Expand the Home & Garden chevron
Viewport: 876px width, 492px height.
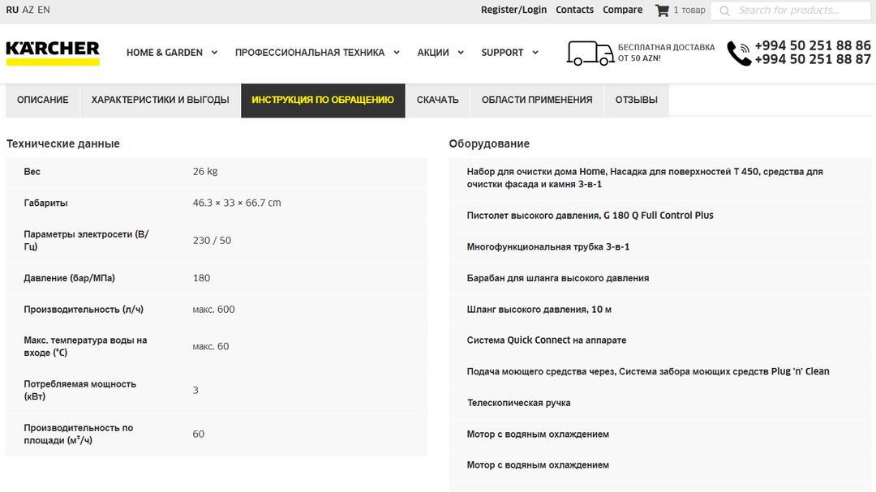click(x=214, y=53)
